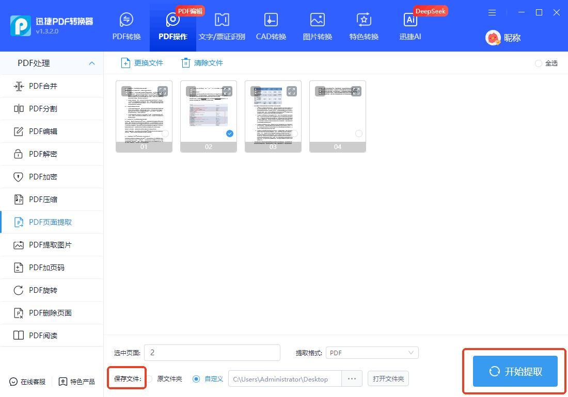Viewport: 568px width, 397px height.
Task: Click the user avatar icon
Action: [x=493, y=38]
